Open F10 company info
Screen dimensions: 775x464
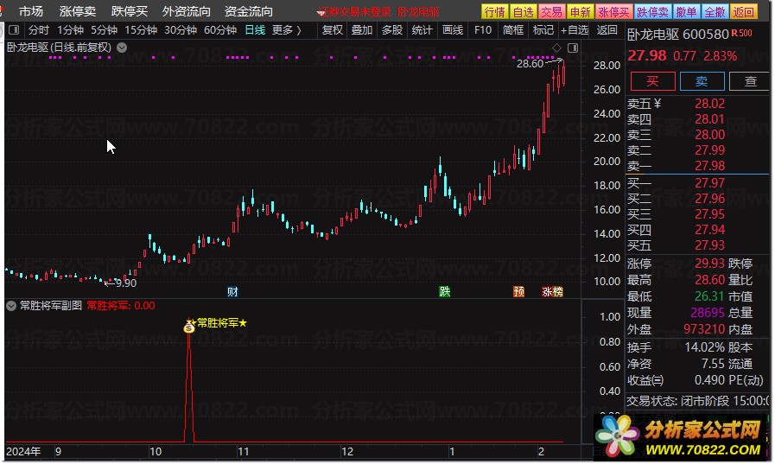click(483, 30)
